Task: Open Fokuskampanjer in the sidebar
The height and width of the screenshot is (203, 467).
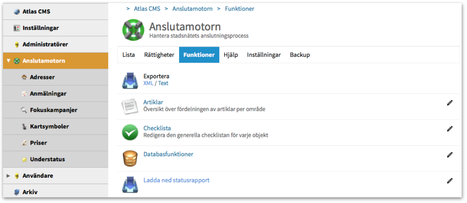Action: [x=53, y=110]
